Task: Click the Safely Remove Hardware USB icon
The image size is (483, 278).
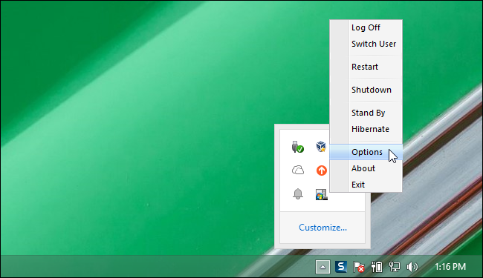Action: point(297,147)
